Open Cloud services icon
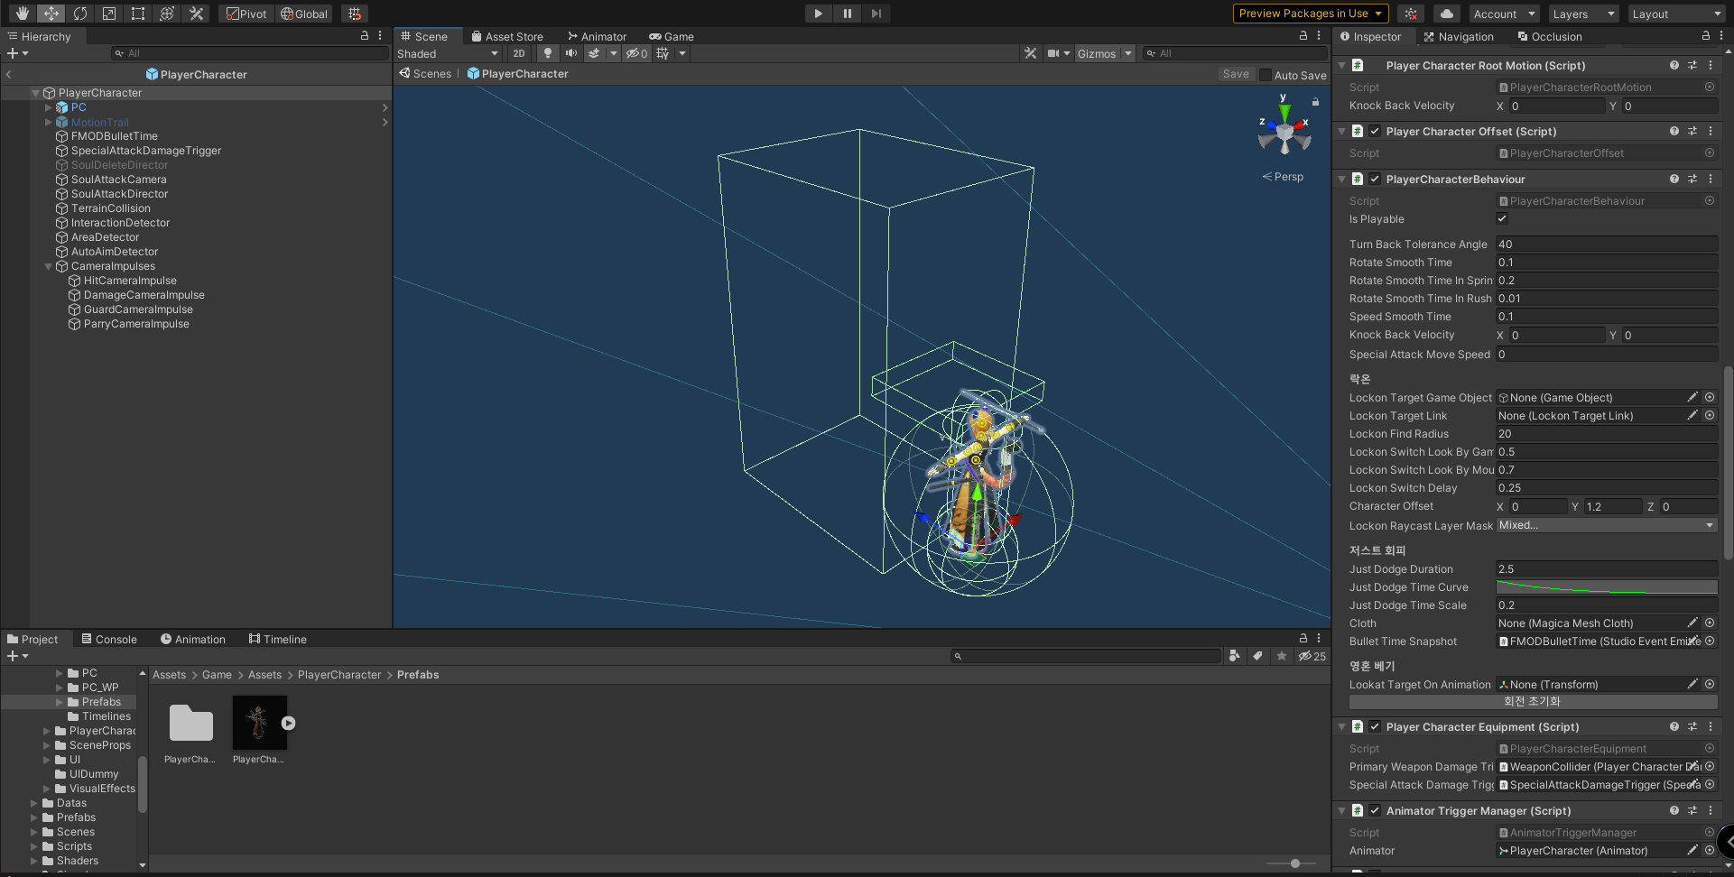This screenshot has height=877, width=1734. pos(1447,14)
